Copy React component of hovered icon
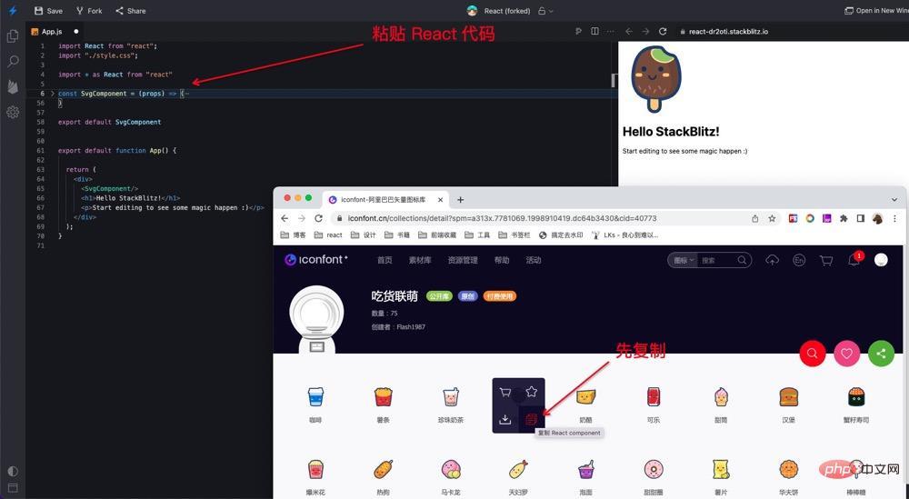Screen dimensions: 909x499 531,419
